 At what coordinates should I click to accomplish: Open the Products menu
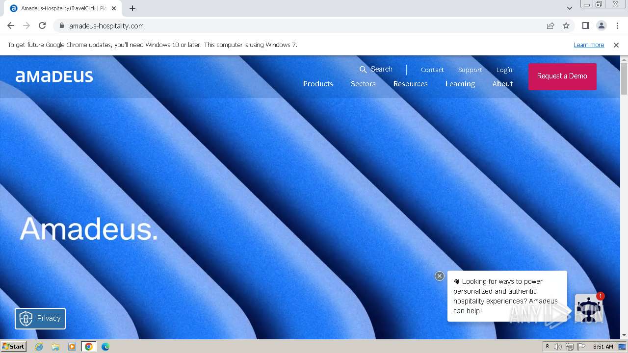[318, 84]
